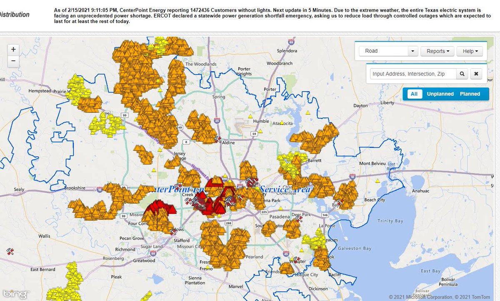Click red outage cluster near Mission Bend
The height and width of the screenshot is (301, 500).
(159, 207)
